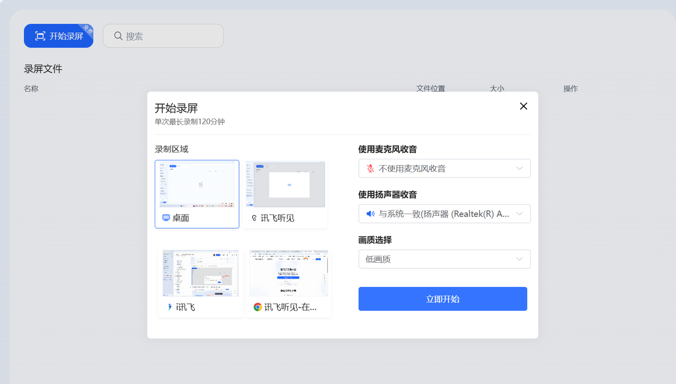This screenshot has height=384, width=676.
Task: Select the 桌面 screen thumbnail
Action: click(x=197, y=185)
